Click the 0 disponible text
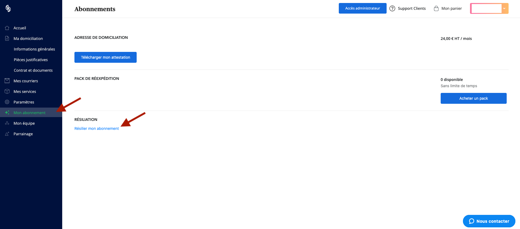This screenshot has width=520, height=229. 452,80
